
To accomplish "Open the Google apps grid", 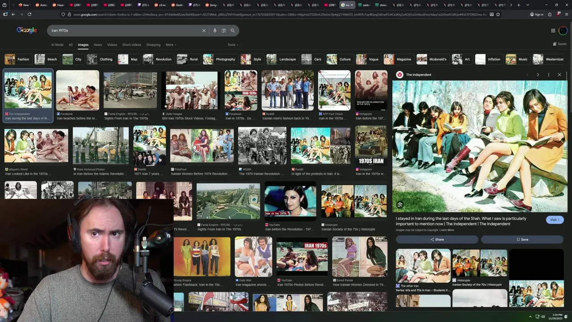I will 553,30.
